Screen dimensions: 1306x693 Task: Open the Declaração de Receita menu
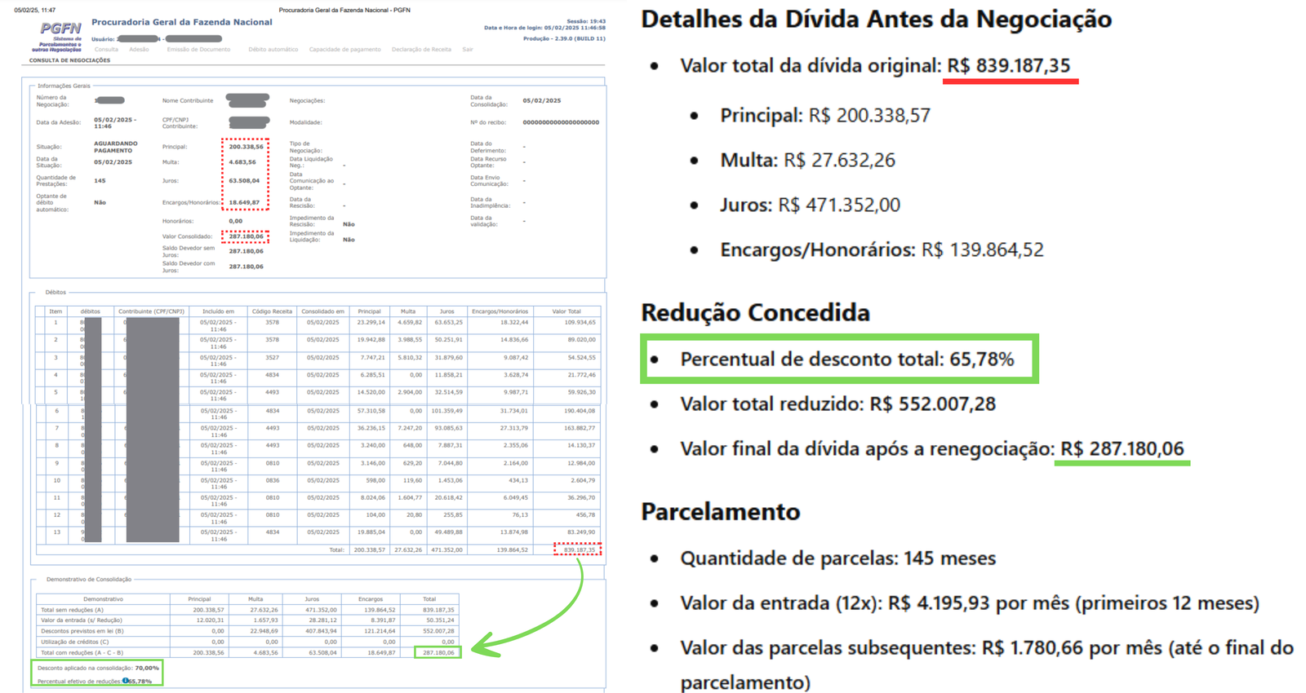tap(421, 50)
